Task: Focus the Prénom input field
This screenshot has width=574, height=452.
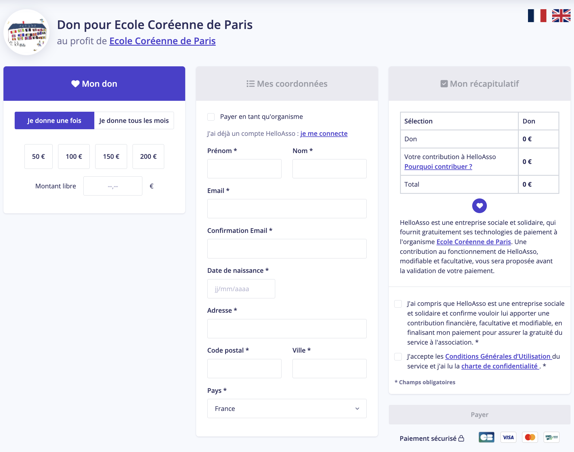Action: [x=244, y=169]
